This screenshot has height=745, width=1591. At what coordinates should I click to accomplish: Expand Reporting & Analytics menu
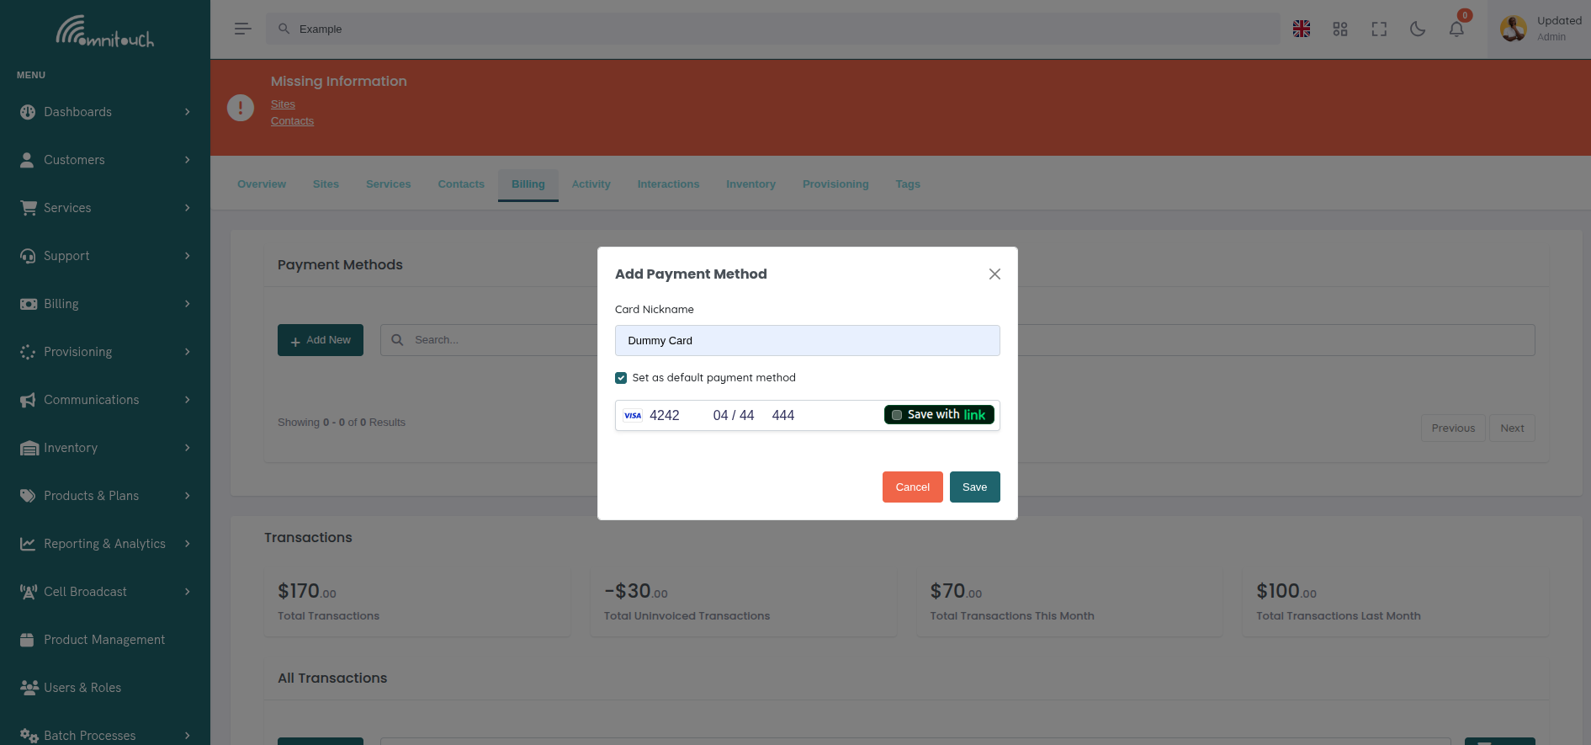[x=105, y=544]
